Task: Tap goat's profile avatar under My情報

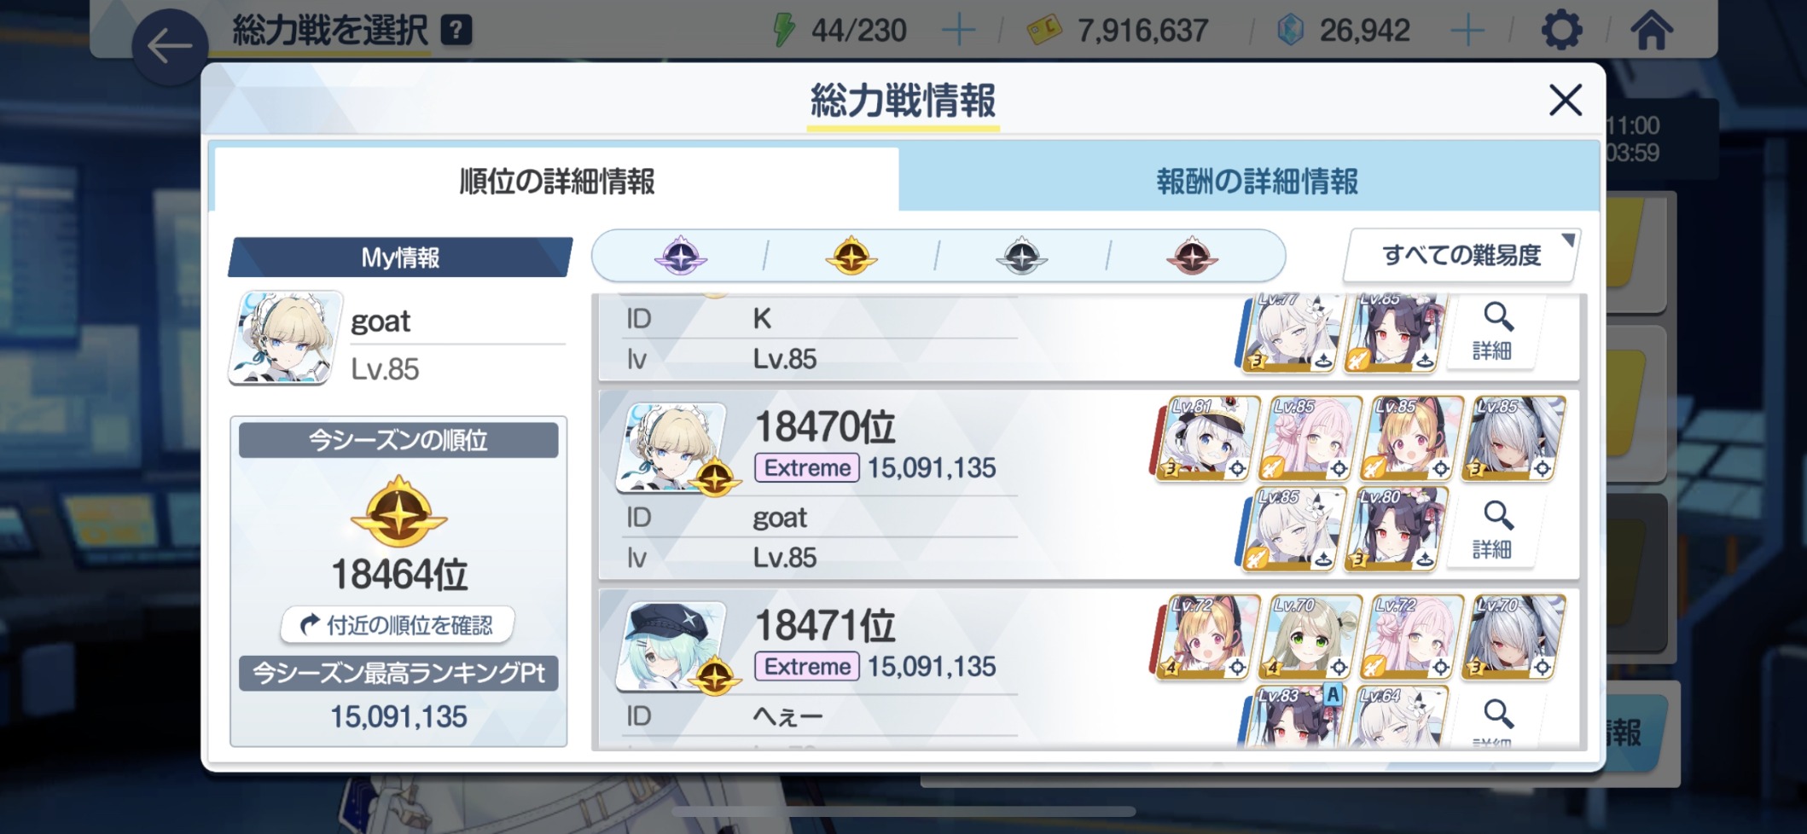Action: coord(286,337)
